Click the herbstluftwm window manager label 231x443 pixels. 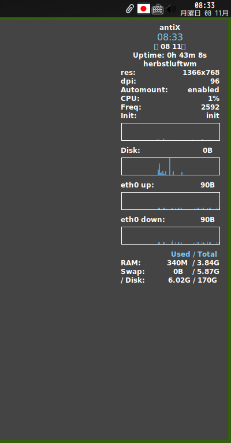(x=170, y=64)
